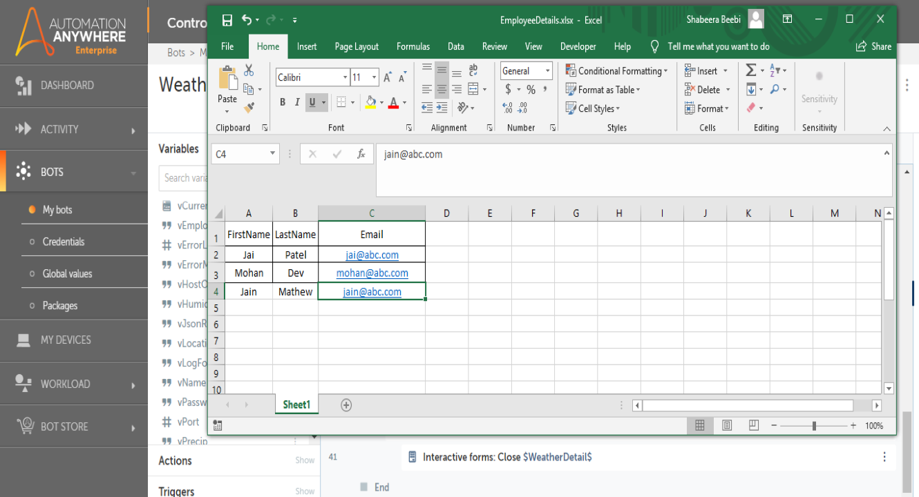The image size is (919, 497).
Task: Click the Percent Style icon
Action: pyautogui.click(x=531, y=90)
